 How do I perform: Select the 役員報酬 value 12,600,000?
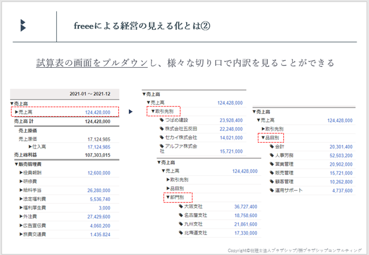(x=99, y=173)
